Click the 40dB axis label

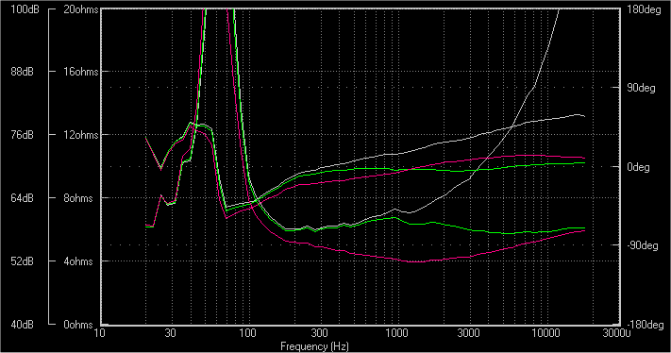[22, 325]
